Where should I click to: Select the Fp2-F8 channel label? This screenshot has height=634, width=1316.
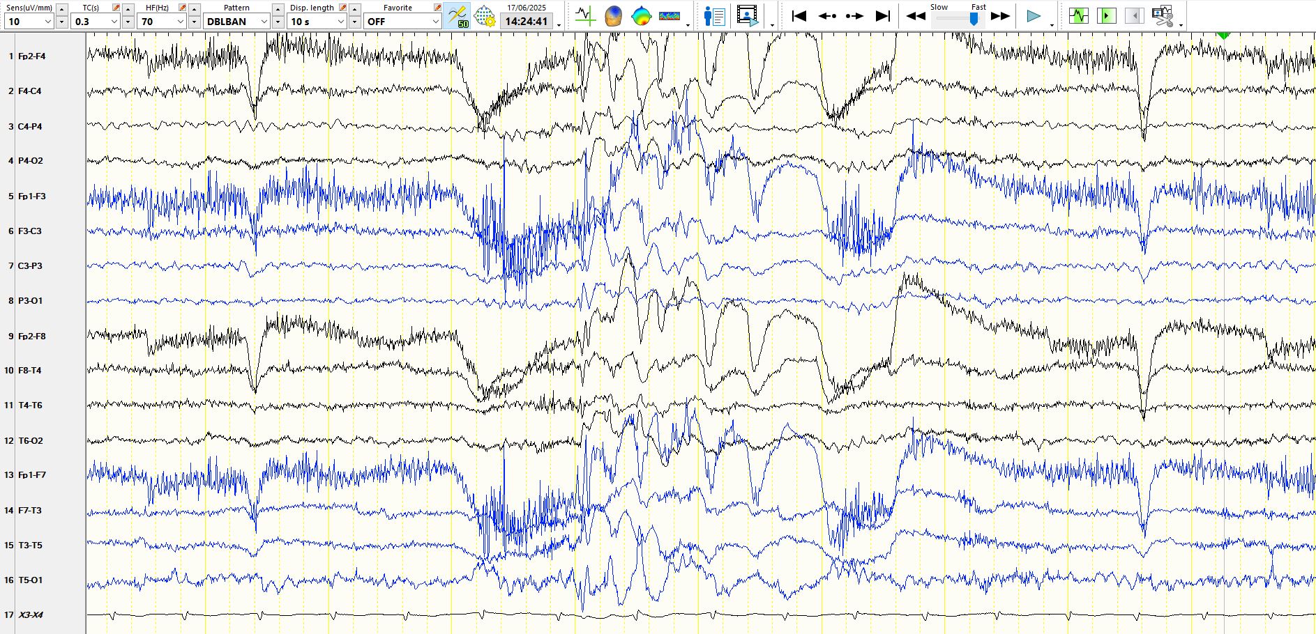pos(32,337)
